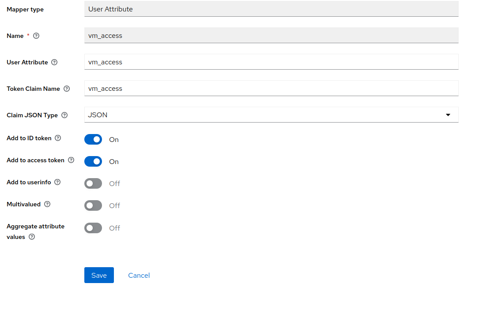
Task: Turn on Multivalued switch
Action: (x=93, y=205)
